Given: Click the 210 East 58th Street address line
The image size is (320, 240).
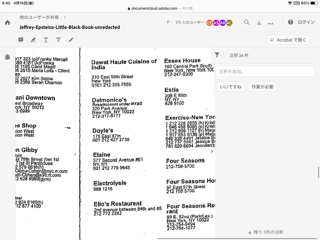Looking at the screenshot, I should click(112, 77).
